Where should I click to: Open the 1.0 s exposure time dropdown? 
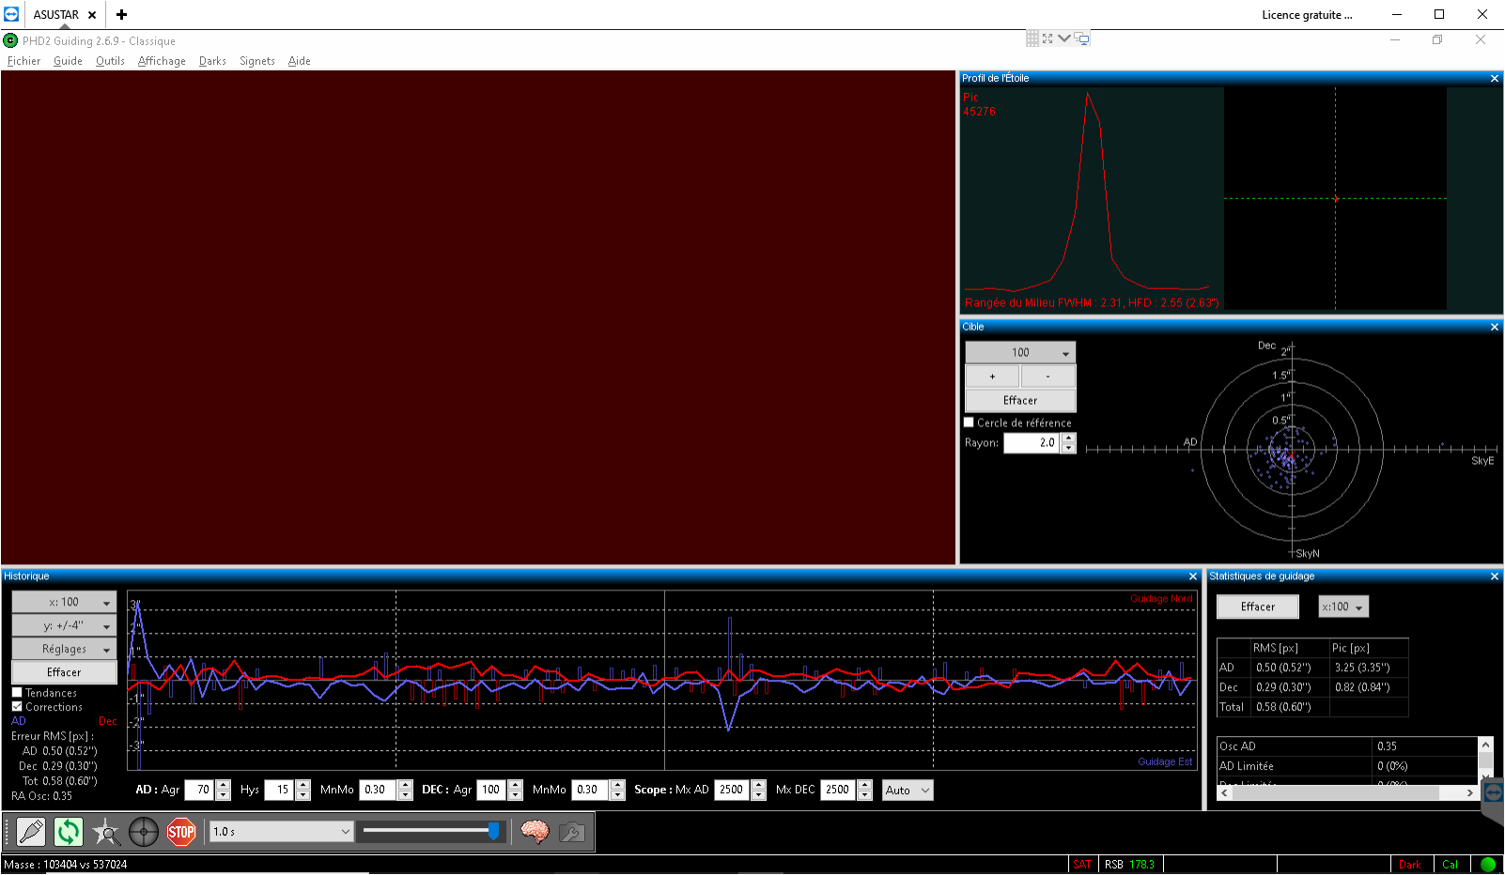click(x=281, y=831)
